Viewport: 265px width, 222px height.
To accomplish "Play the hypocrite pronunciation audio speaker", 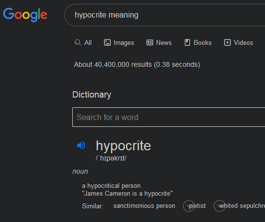I will (x=81, y=145).
